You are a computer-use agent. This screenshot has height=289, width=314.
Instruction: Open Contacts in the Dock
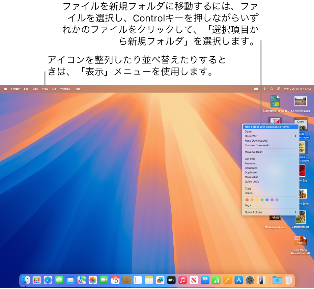pos(126,280)
